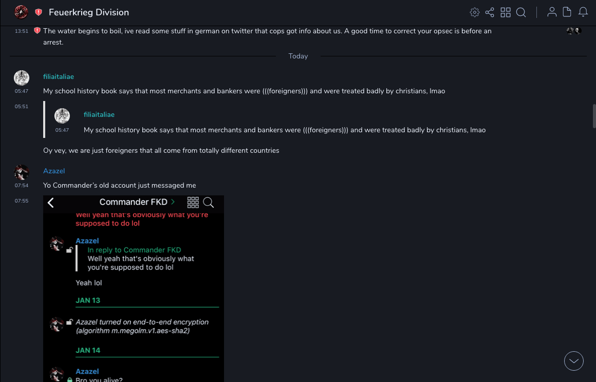
Task: Jump to bottom with down-chevron button
Action: pos(574,361)
